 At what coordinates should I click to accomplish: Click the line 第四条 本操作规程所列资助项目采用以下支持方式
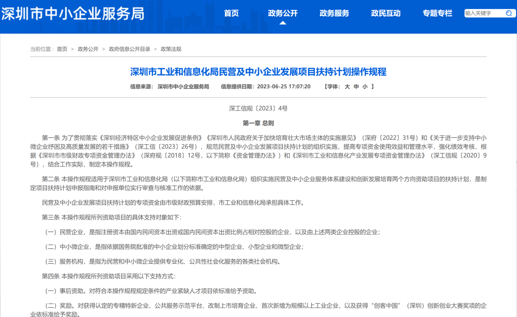(109, 276)
